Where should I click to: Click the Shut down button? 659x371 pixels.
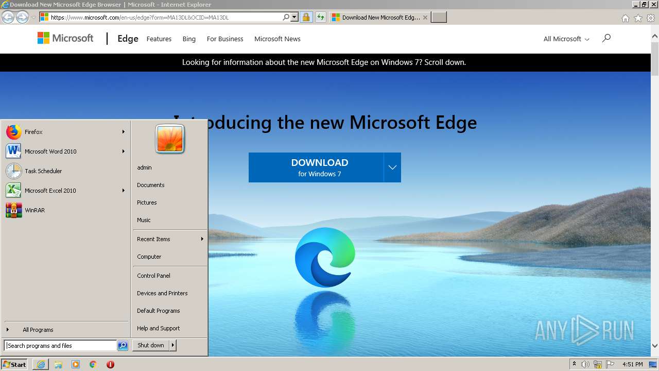coord(151,345)
